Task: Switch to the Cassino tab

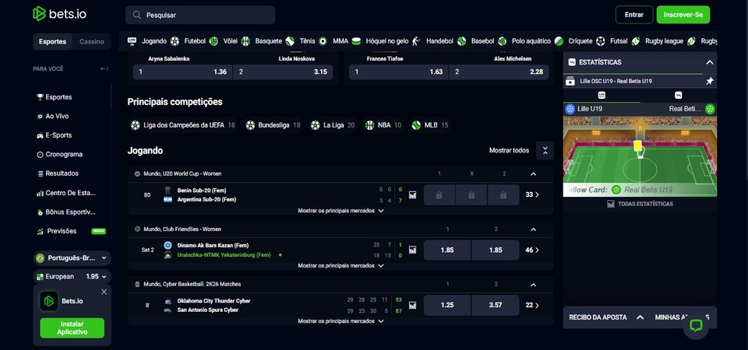Action: point(92,41)
